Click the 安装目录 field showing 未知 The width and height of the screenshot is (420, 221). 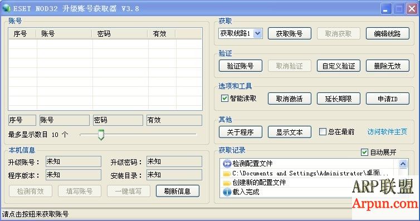174,175
